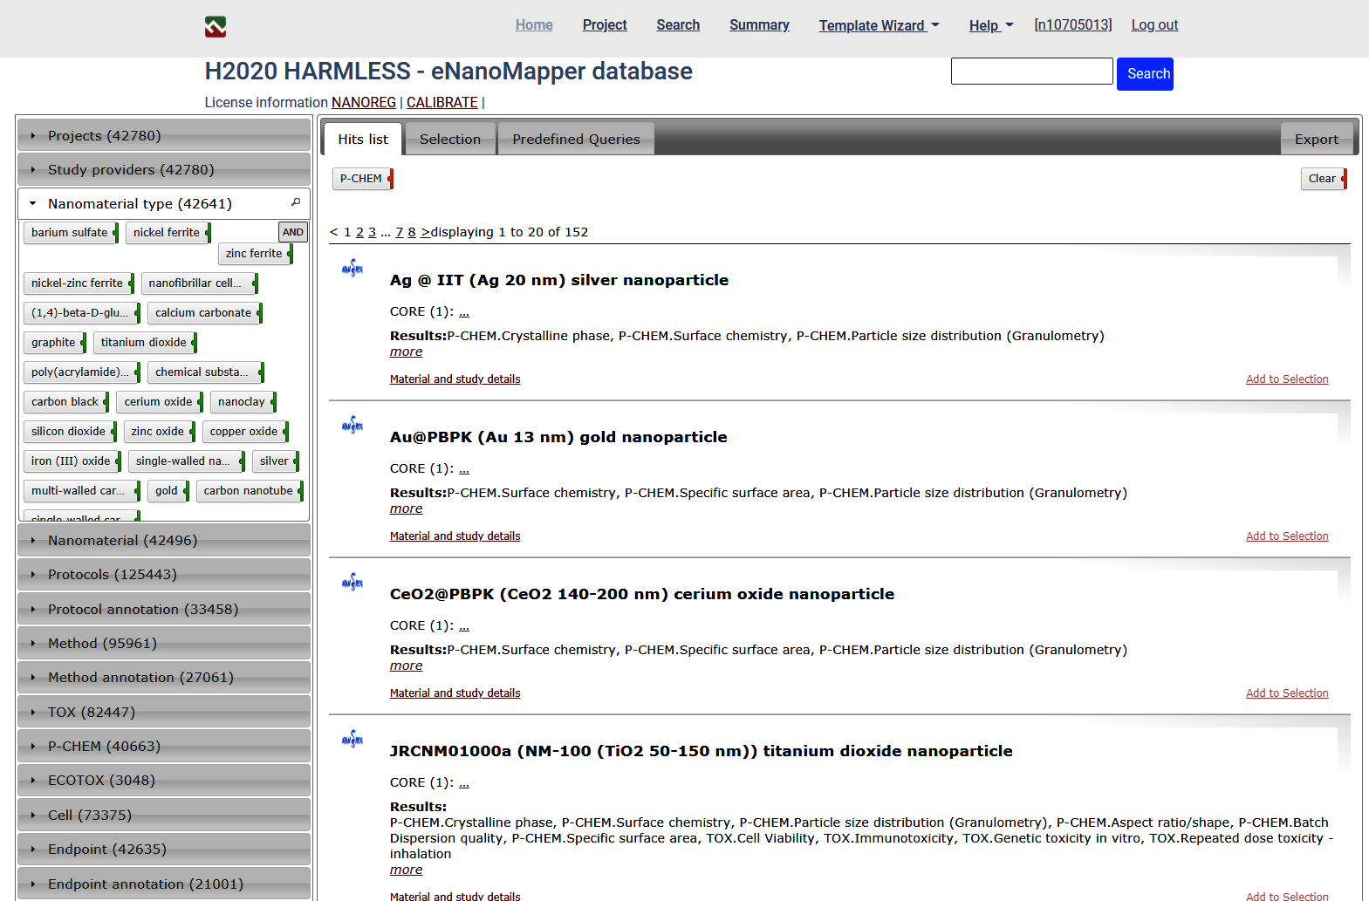Add Ag @ IIT silver nanoparticle to Selection

1287,379
